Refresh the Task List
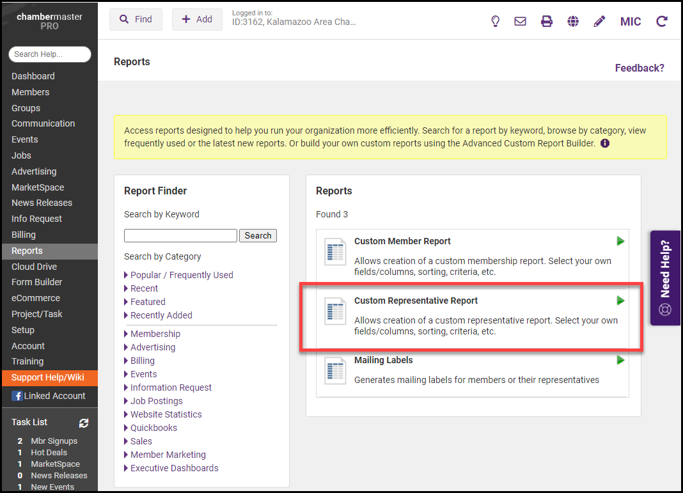 (x=84, y=423)
